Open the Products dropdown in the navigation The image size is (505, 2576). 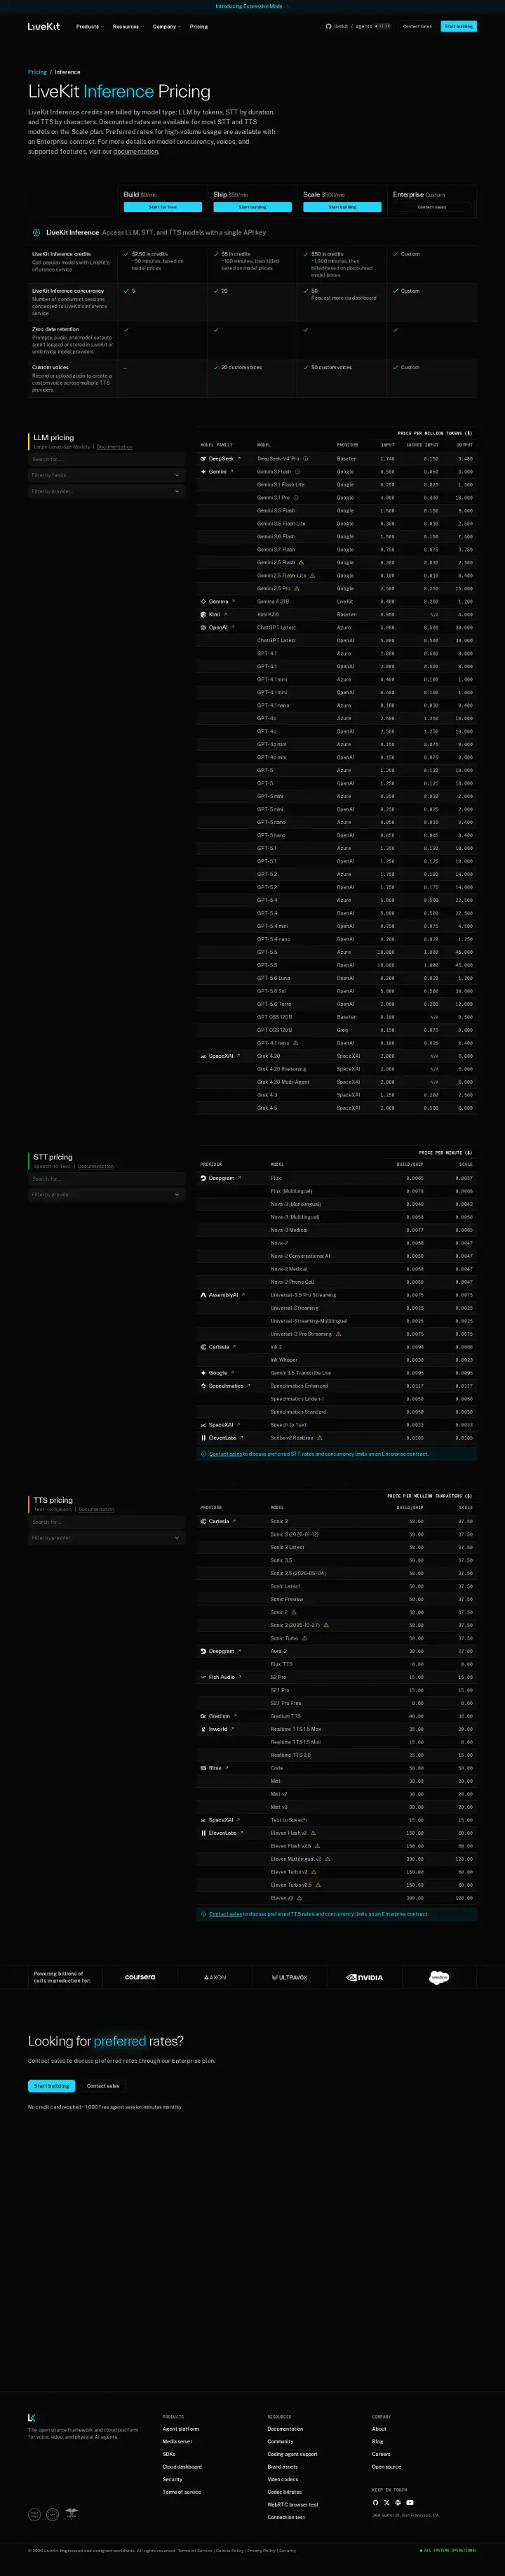(x=90, y=27)
